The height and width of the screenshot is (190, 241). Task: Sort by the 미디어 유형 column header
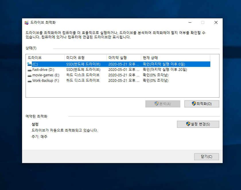(85, 58)
